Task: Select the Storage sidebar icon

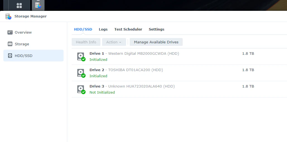Action: (10, 44)
